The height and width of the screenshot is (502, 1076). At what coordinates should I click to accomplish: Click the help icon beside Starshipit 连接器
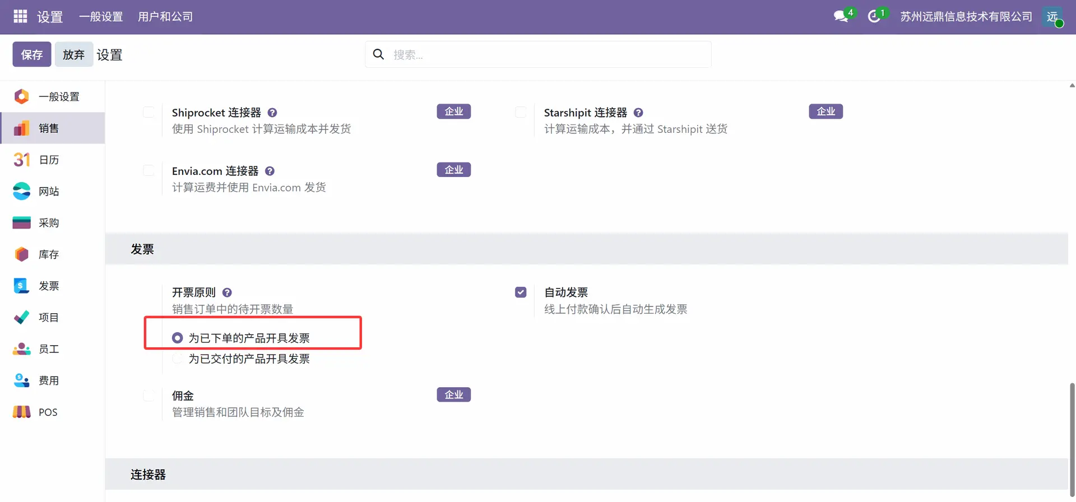[638, 113]
